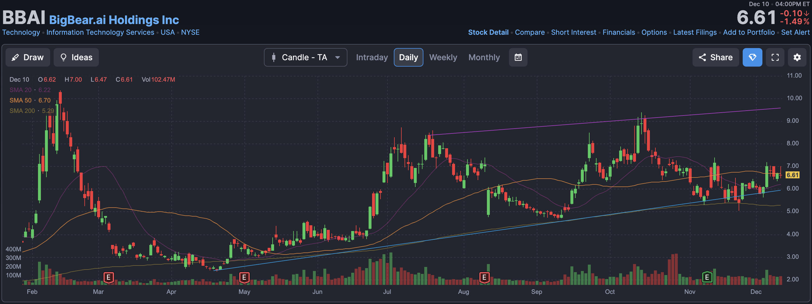This screenshot has height=304, width=812.
Task: Click the BigBear.ai Holdings Inc company name
Action: (x=114, y=20)
